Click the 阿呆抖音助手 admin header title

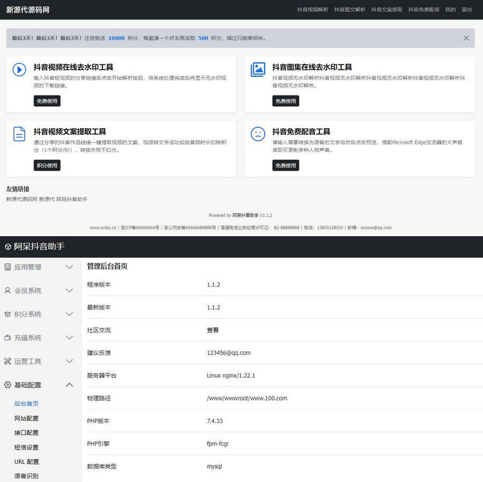click(x=39, y=246)
